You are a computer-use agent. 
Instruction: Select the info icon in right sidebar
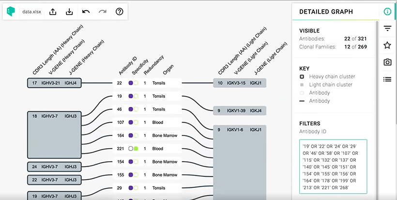[x=387, y=12]
